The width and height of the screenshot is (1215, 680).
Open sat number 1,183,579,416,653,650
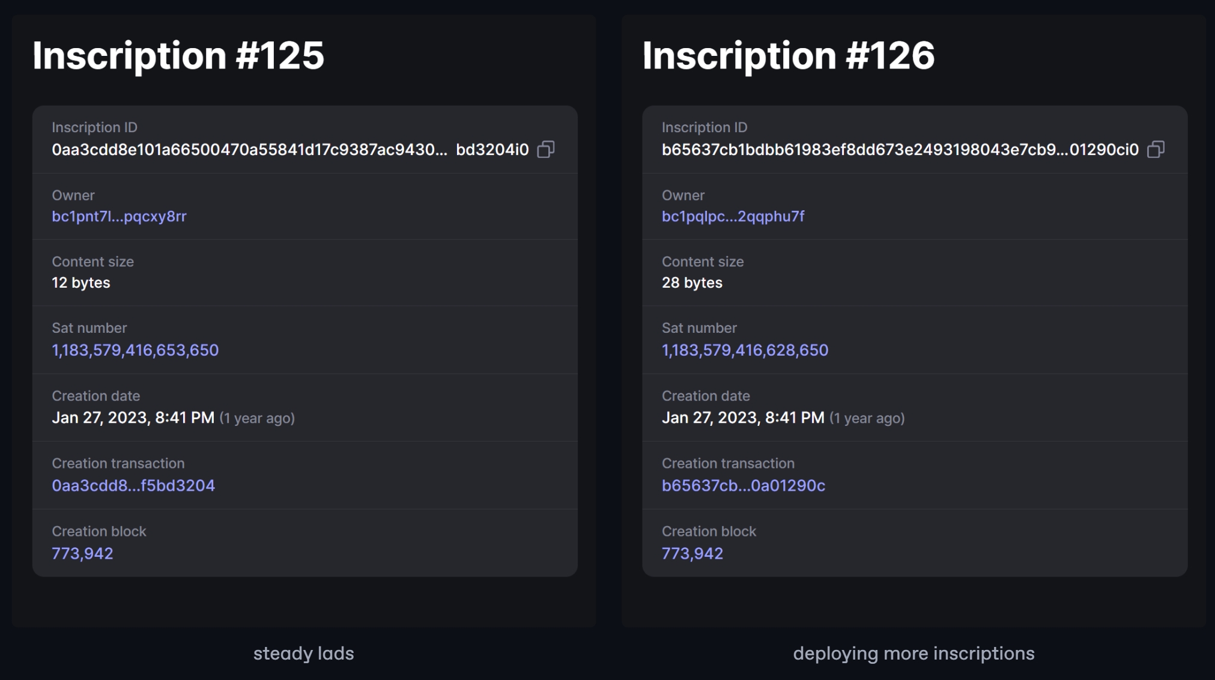pyautogui.click(x=135, y=350)
